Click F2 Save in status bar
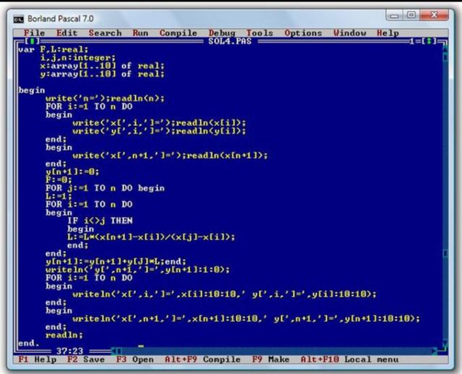This screenshot has height=374, width=462. click(x=86, y=360)
